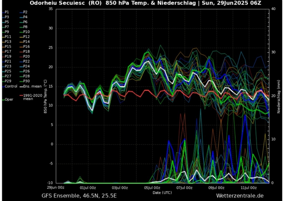
Task: Click the 1991-2020 mean legend entry
Action: coord(31,97)
